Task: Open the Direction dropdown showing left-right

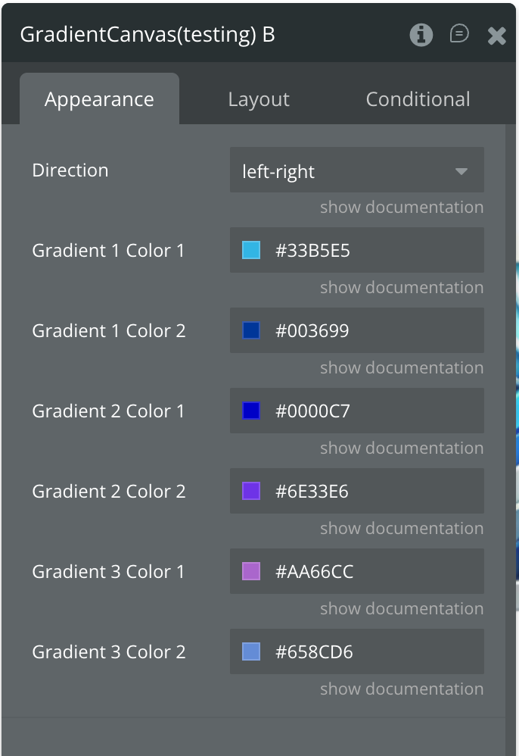Action: coord(356,171)
